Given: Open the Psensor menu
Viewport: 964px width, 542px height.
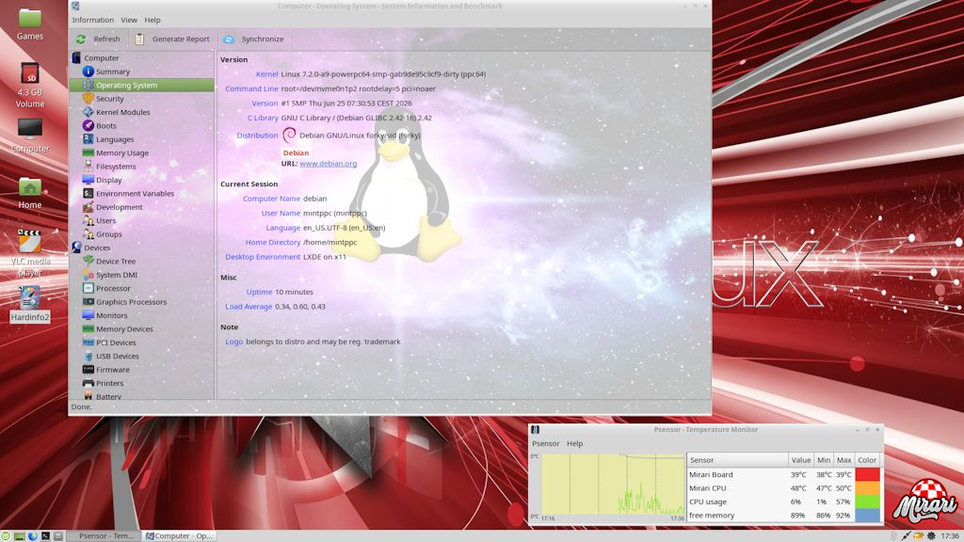Looking at the screenshot, I should coord(545,443).
